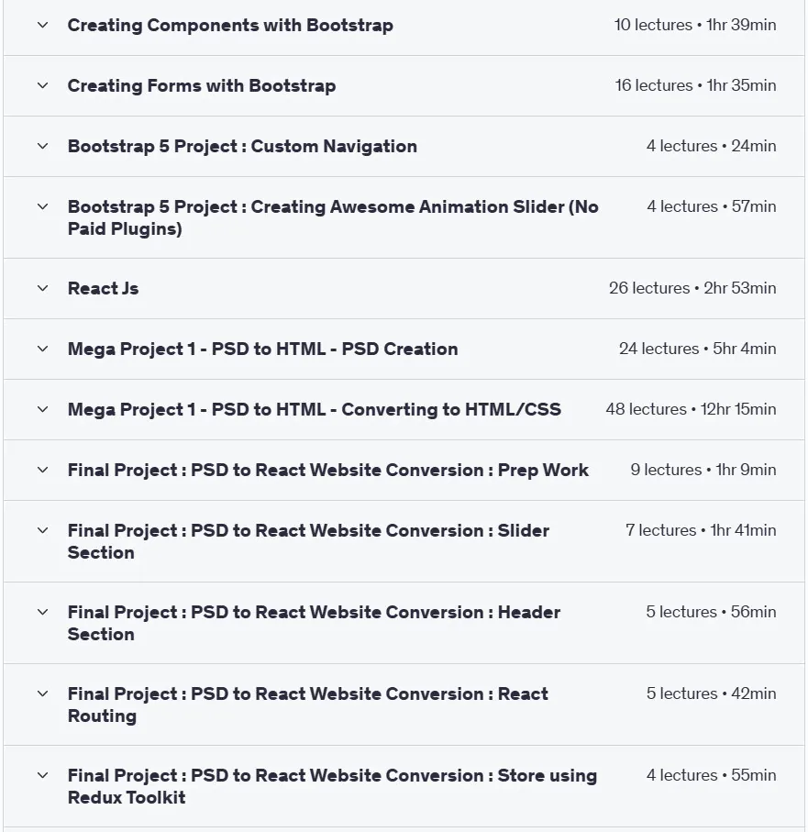Click '4 lectures • 57min' text

point(712,206)
